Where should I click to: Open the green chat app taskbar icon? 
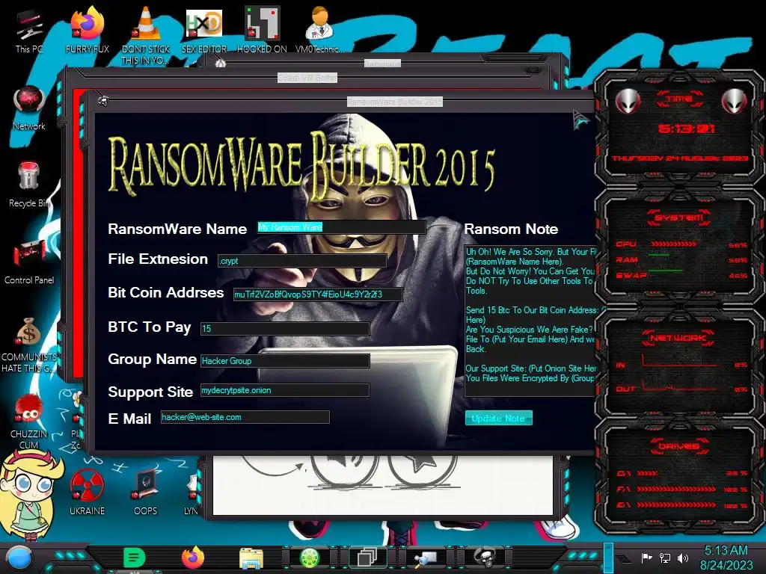tap(134, 558)
